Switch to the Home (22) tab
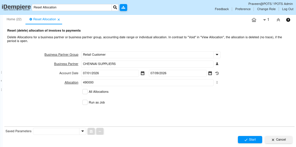296x147 pixels. [14, 19]
